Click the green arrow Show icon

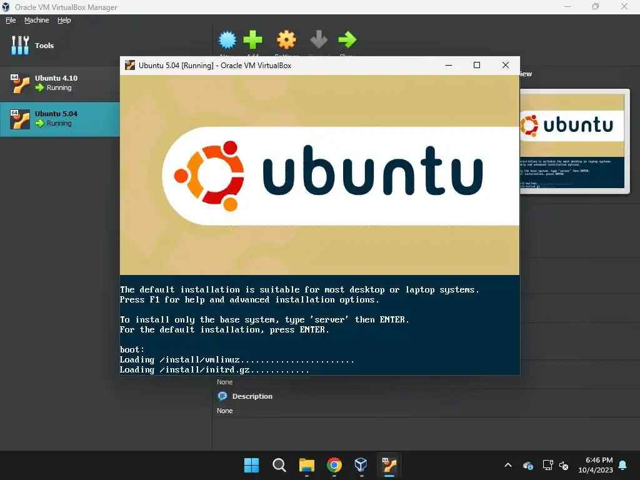347,40
